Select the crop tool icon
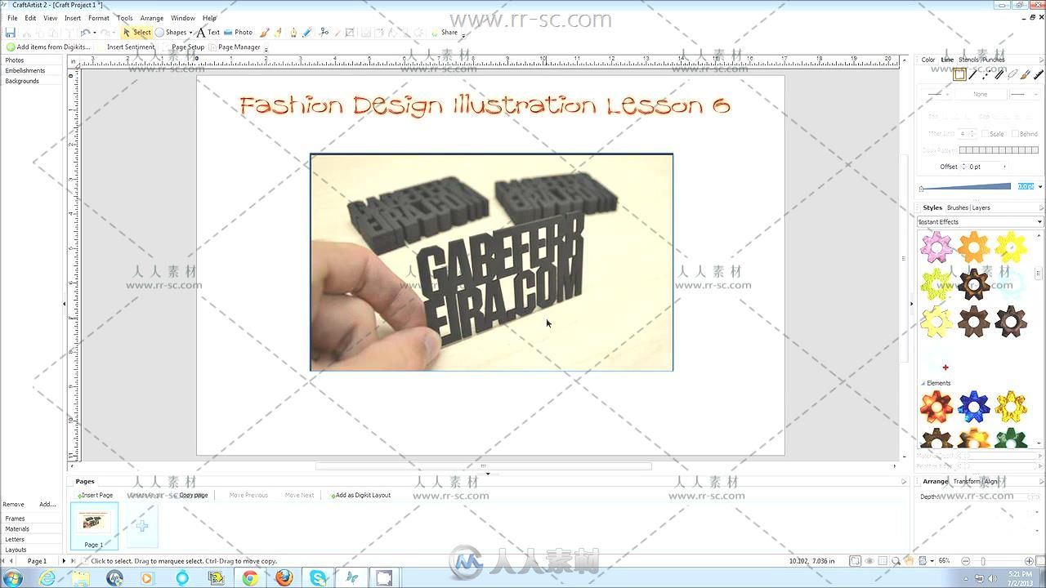1046x588 pixels. [350, 33]
